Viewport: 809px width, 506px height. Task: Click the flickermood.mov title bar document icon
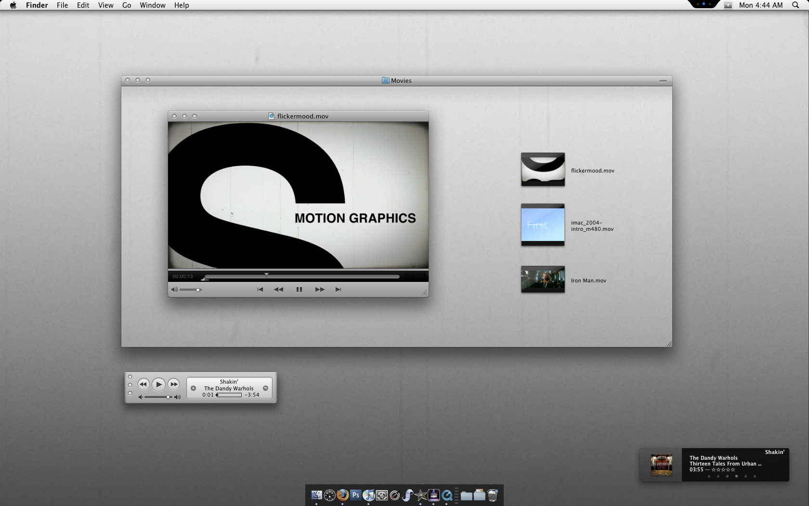271,116
